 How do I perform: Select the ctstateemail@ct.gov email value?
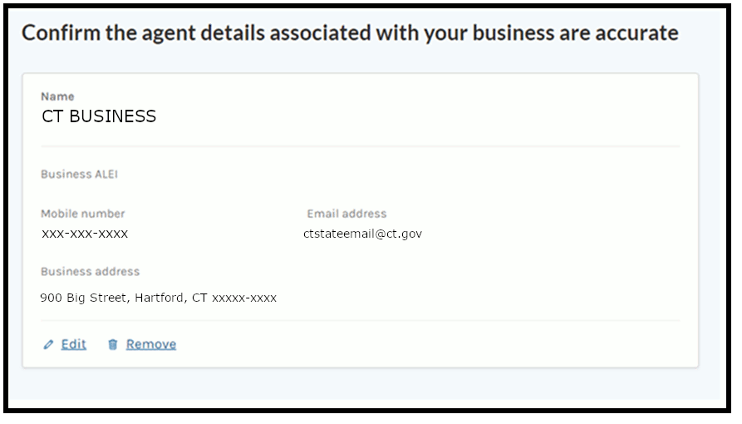coord(362,234)
